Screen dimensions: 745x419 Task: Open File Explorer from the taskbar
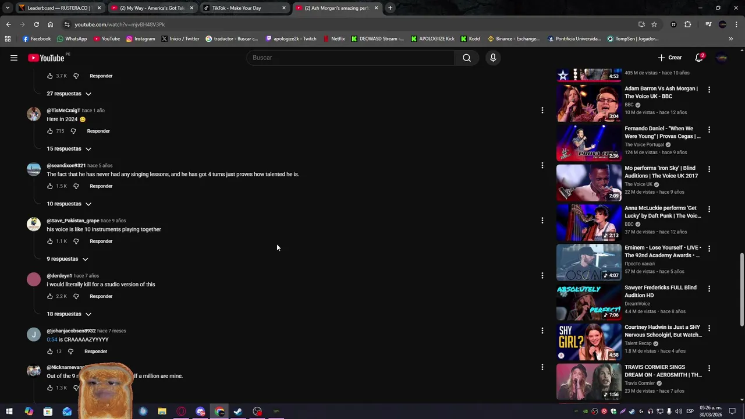pos(162,411)
